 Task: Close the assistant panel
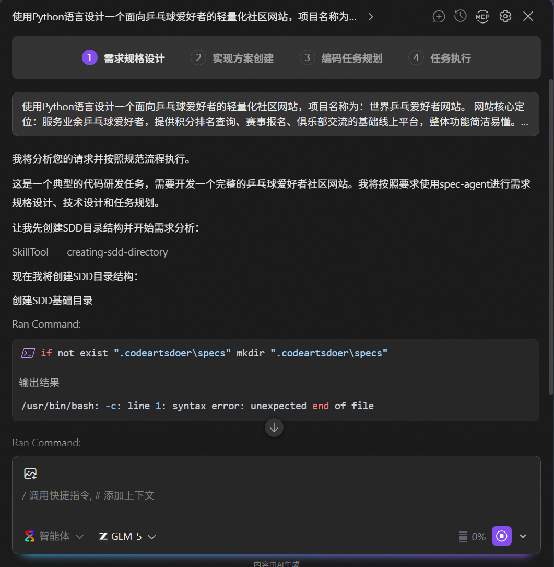pos(528,17)
